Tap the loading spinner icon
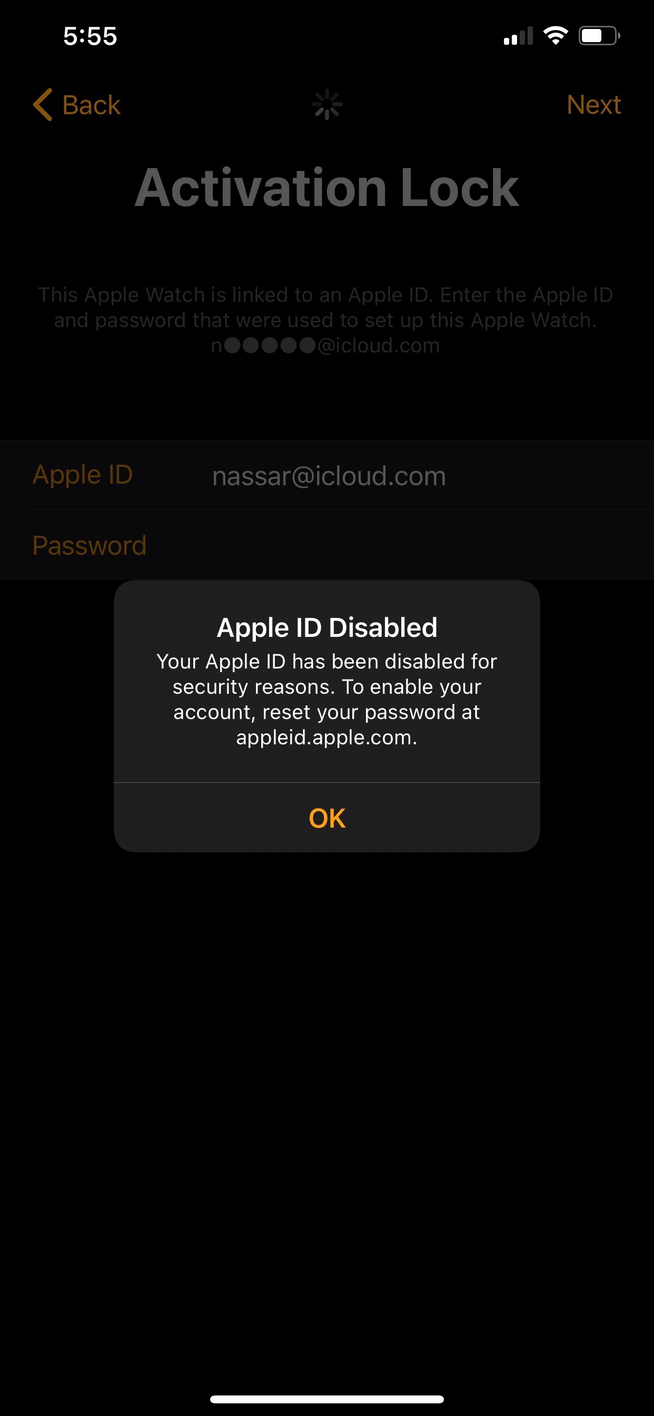This screenshot has width=654, height=1416. point(327,104)
